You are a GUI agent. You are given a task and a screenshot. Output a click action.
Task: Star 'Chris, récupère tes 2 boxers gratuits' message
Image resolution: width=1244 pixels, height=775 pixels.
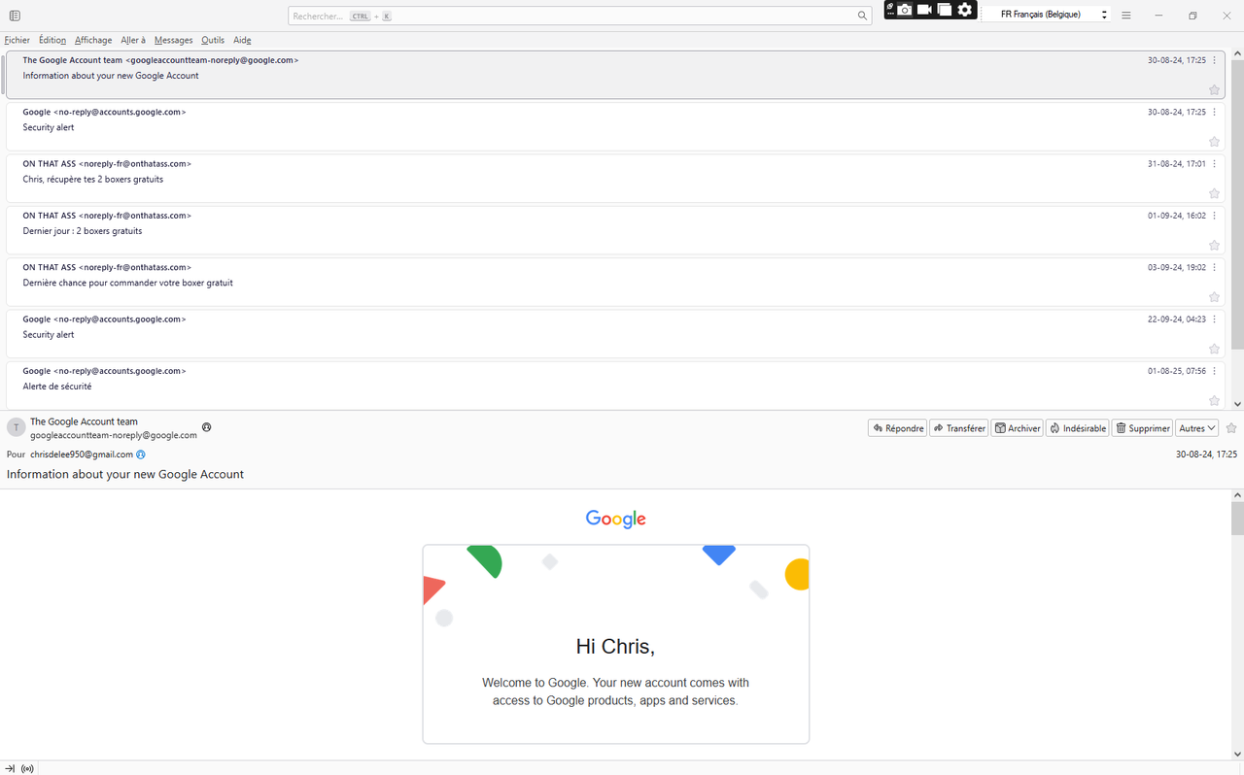click(1214, 193)
